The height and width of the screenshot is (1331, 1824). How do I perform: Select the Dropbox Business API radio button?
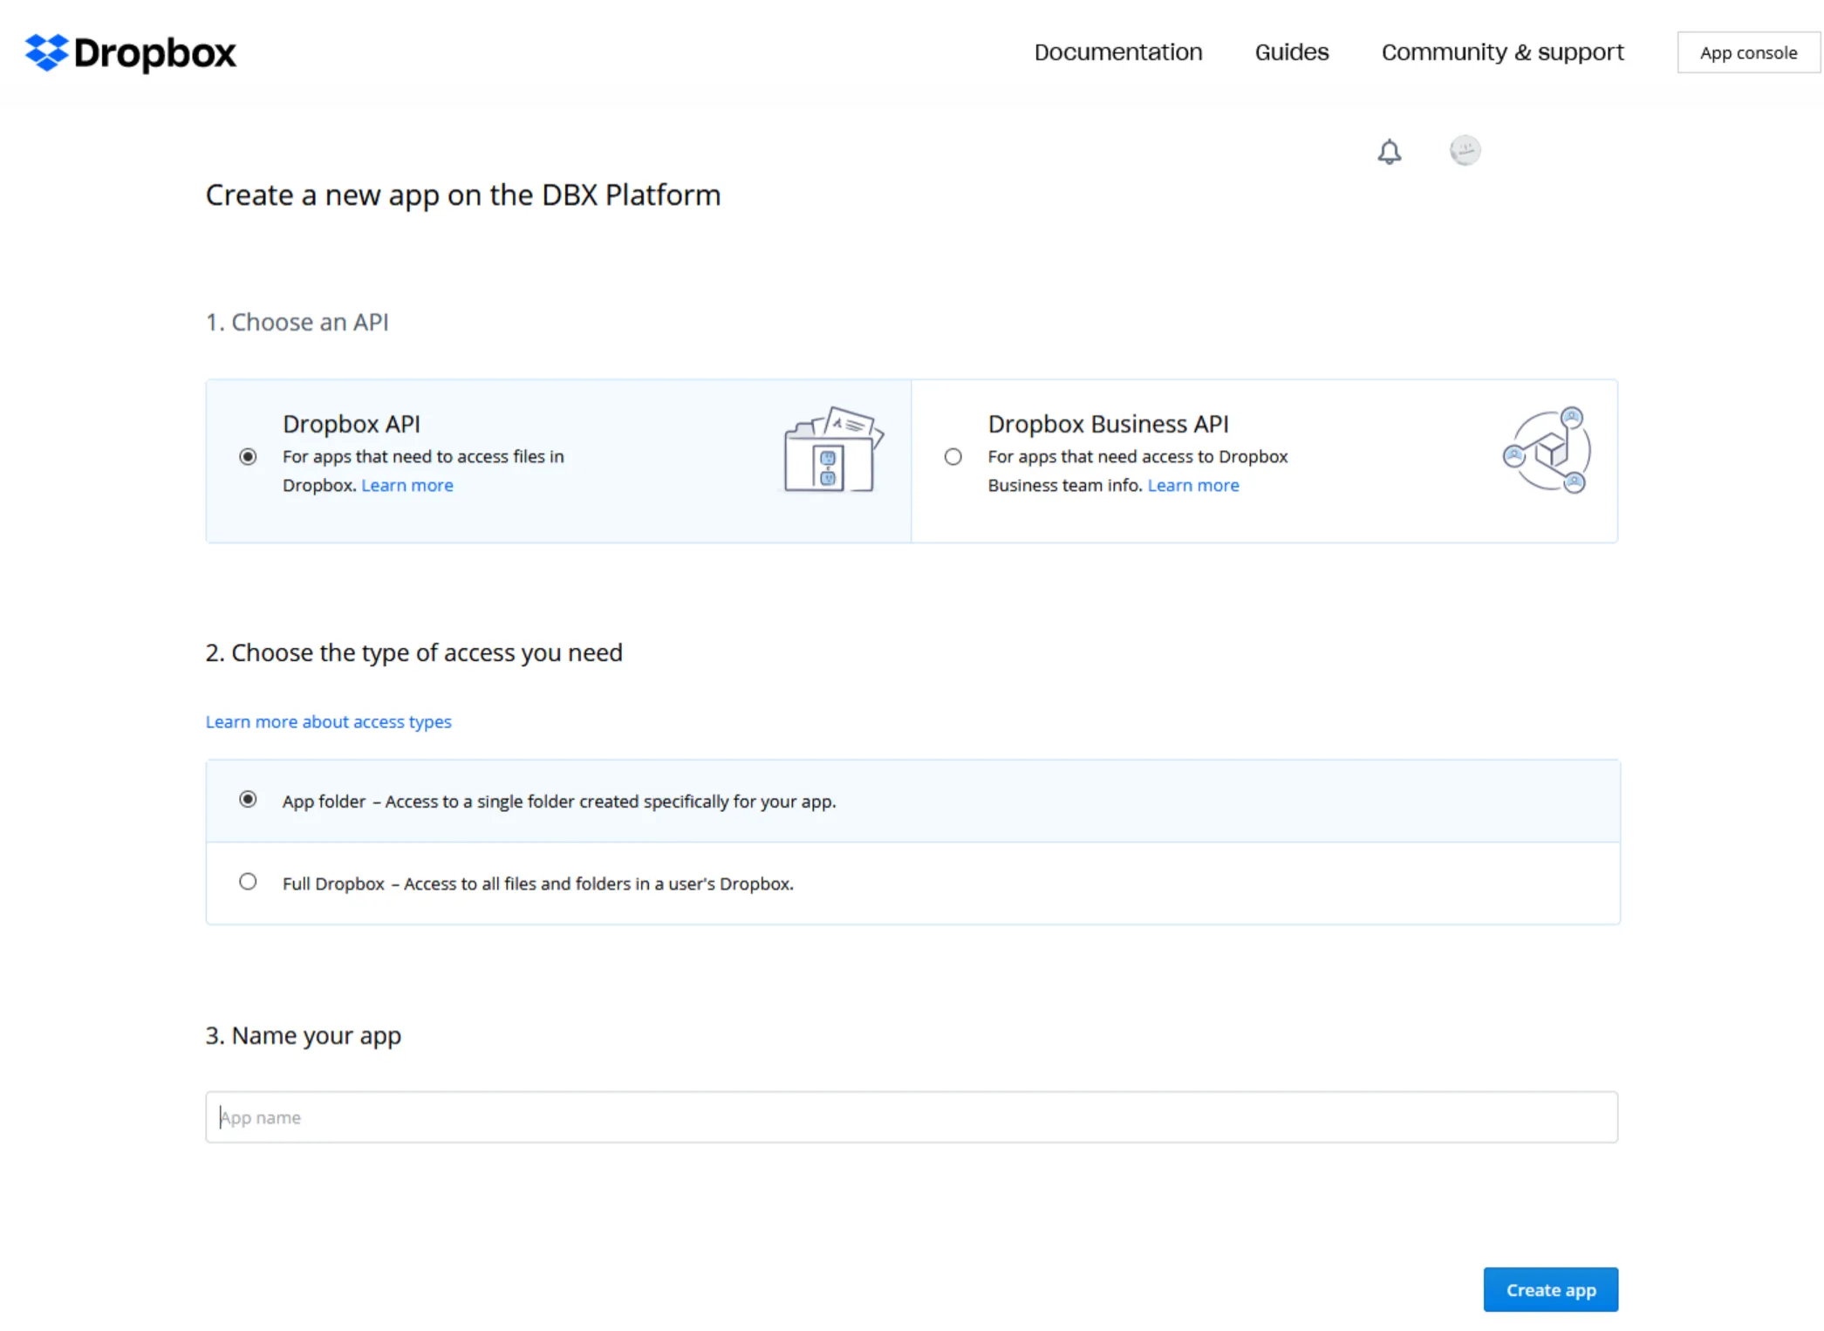point(953,456)
